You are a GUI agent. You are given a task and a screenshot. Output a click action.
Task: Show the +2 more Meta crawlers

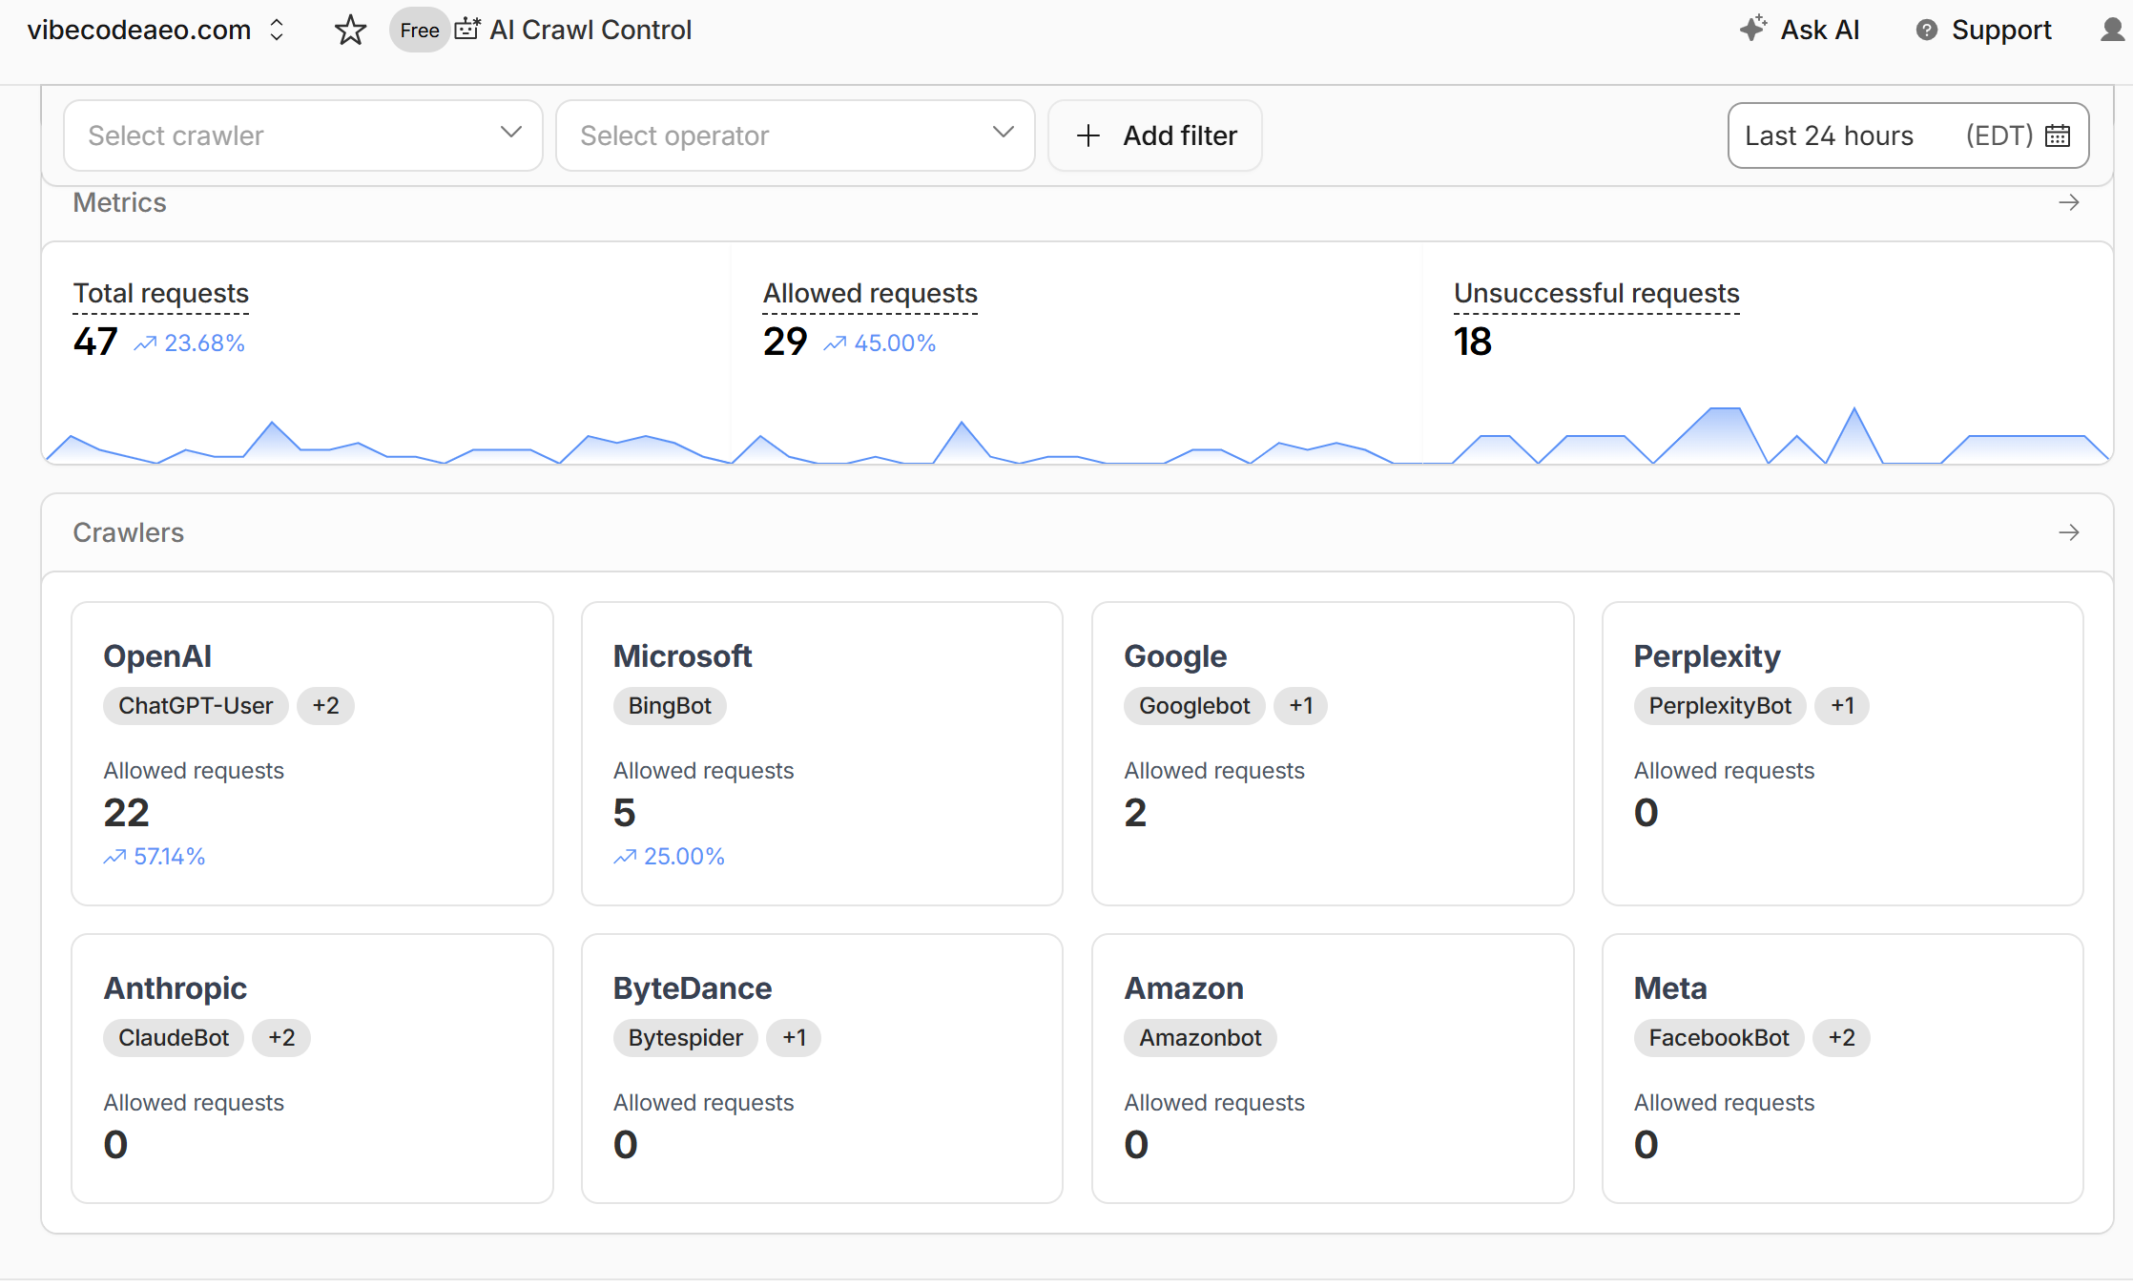(1842, 1038)
